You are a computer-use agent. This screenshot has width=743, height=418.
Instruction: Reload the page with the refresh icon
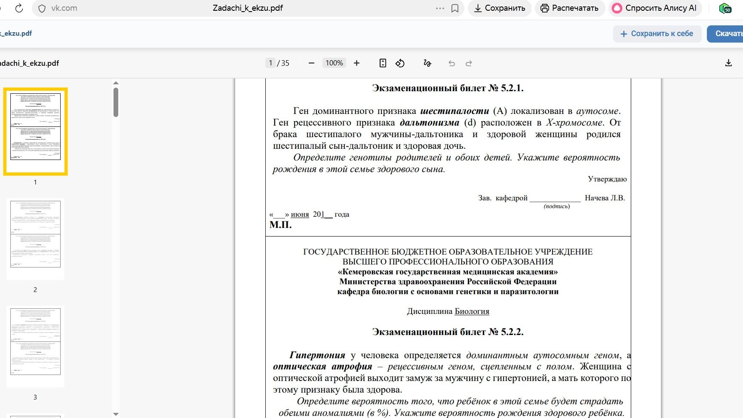[19, 8]
